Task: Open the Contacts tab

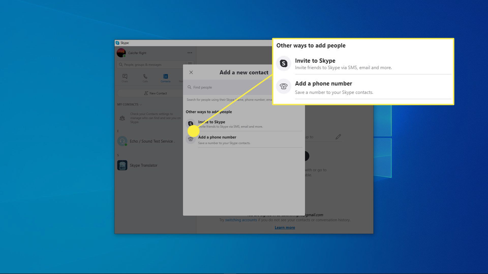Action: [165, 78]
